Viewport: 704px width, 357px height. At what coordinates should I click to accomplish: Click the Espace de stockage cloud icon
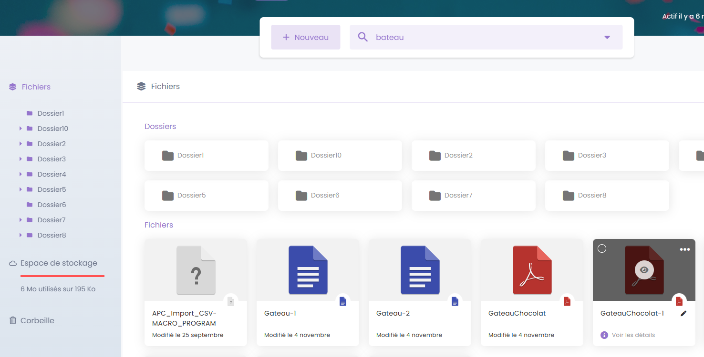point(13,263)
